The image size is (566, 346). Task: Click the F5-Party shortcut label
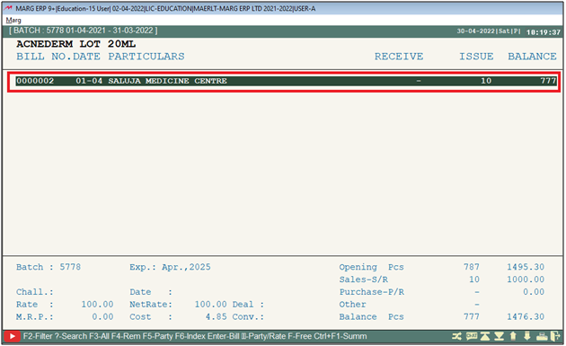tap(157, 336)
